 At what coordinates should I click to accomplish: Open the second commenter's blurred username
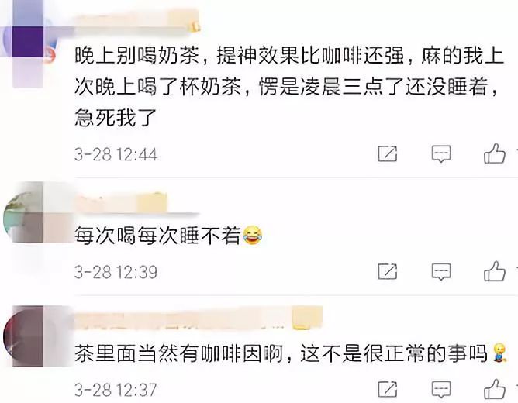point(120,202)
